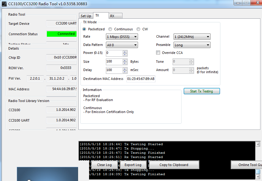The image size is (262, 181).
Task: Click the CC3100 UART library version value
Action: [x=62, y=120]
